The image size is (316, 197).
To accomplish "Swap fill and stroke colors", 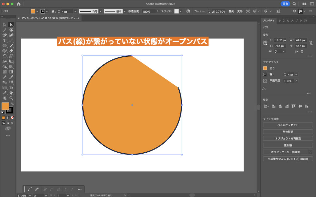I will [x=12, y=104].
